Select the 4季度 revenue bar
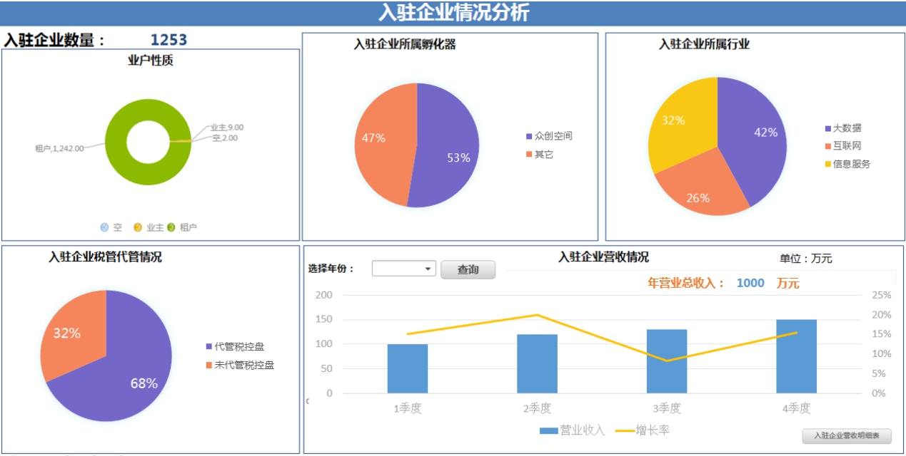906x456 pixels. (796, 356)
